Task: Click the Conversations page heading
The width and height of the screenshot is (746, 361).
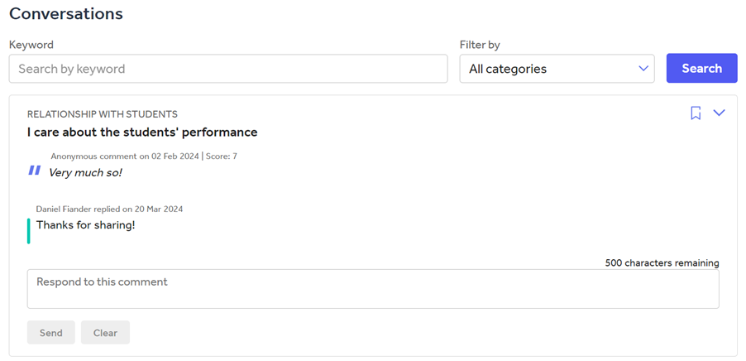Action: point(66,14)
